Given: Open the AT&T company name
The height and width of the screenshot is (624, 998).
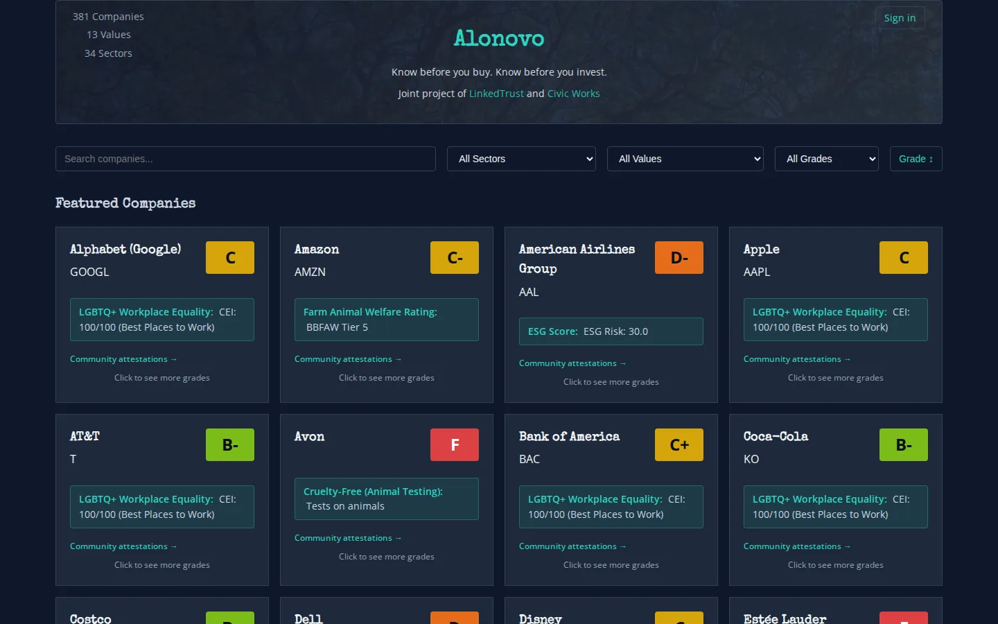Looking at the screenshot, I should [x=85, y=437].
